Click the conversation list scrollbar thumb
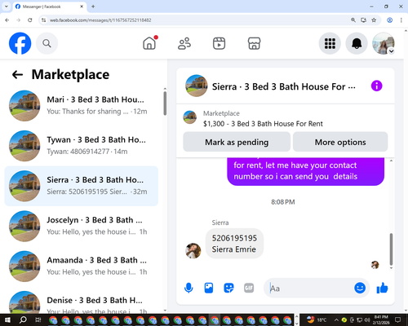This screenshot has width=408, height=326. 165,104
